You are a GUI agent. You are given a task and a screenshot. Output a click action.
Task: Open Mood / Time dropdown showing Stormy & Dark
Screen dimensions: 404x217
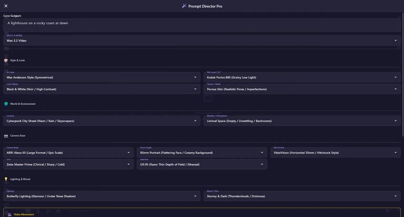(x=302, y=196)
